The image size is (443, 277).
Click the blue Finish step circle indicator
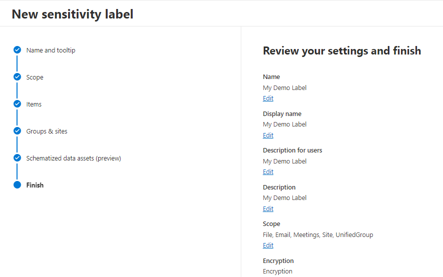coord(17,185)
